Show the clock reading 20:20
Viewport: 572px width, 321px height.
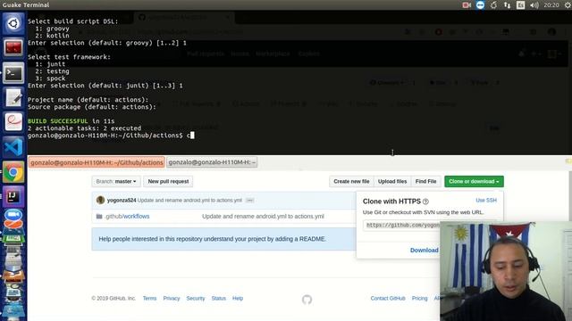coord(551,5)
